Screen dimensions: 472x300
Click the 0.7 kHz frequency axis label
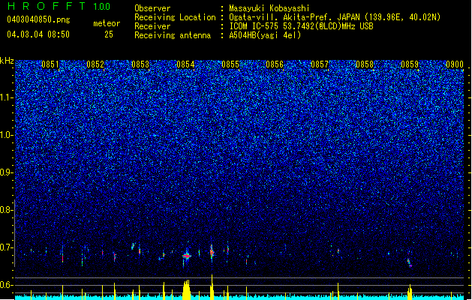pos(6,247)
